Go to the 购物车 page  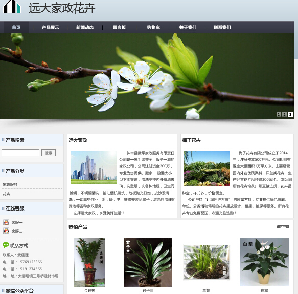(x=153, y=27)
